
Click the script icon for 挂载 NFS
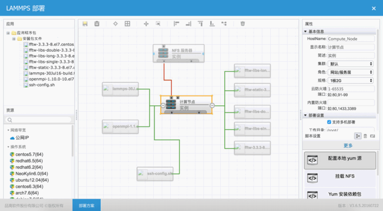pos(312,178)
